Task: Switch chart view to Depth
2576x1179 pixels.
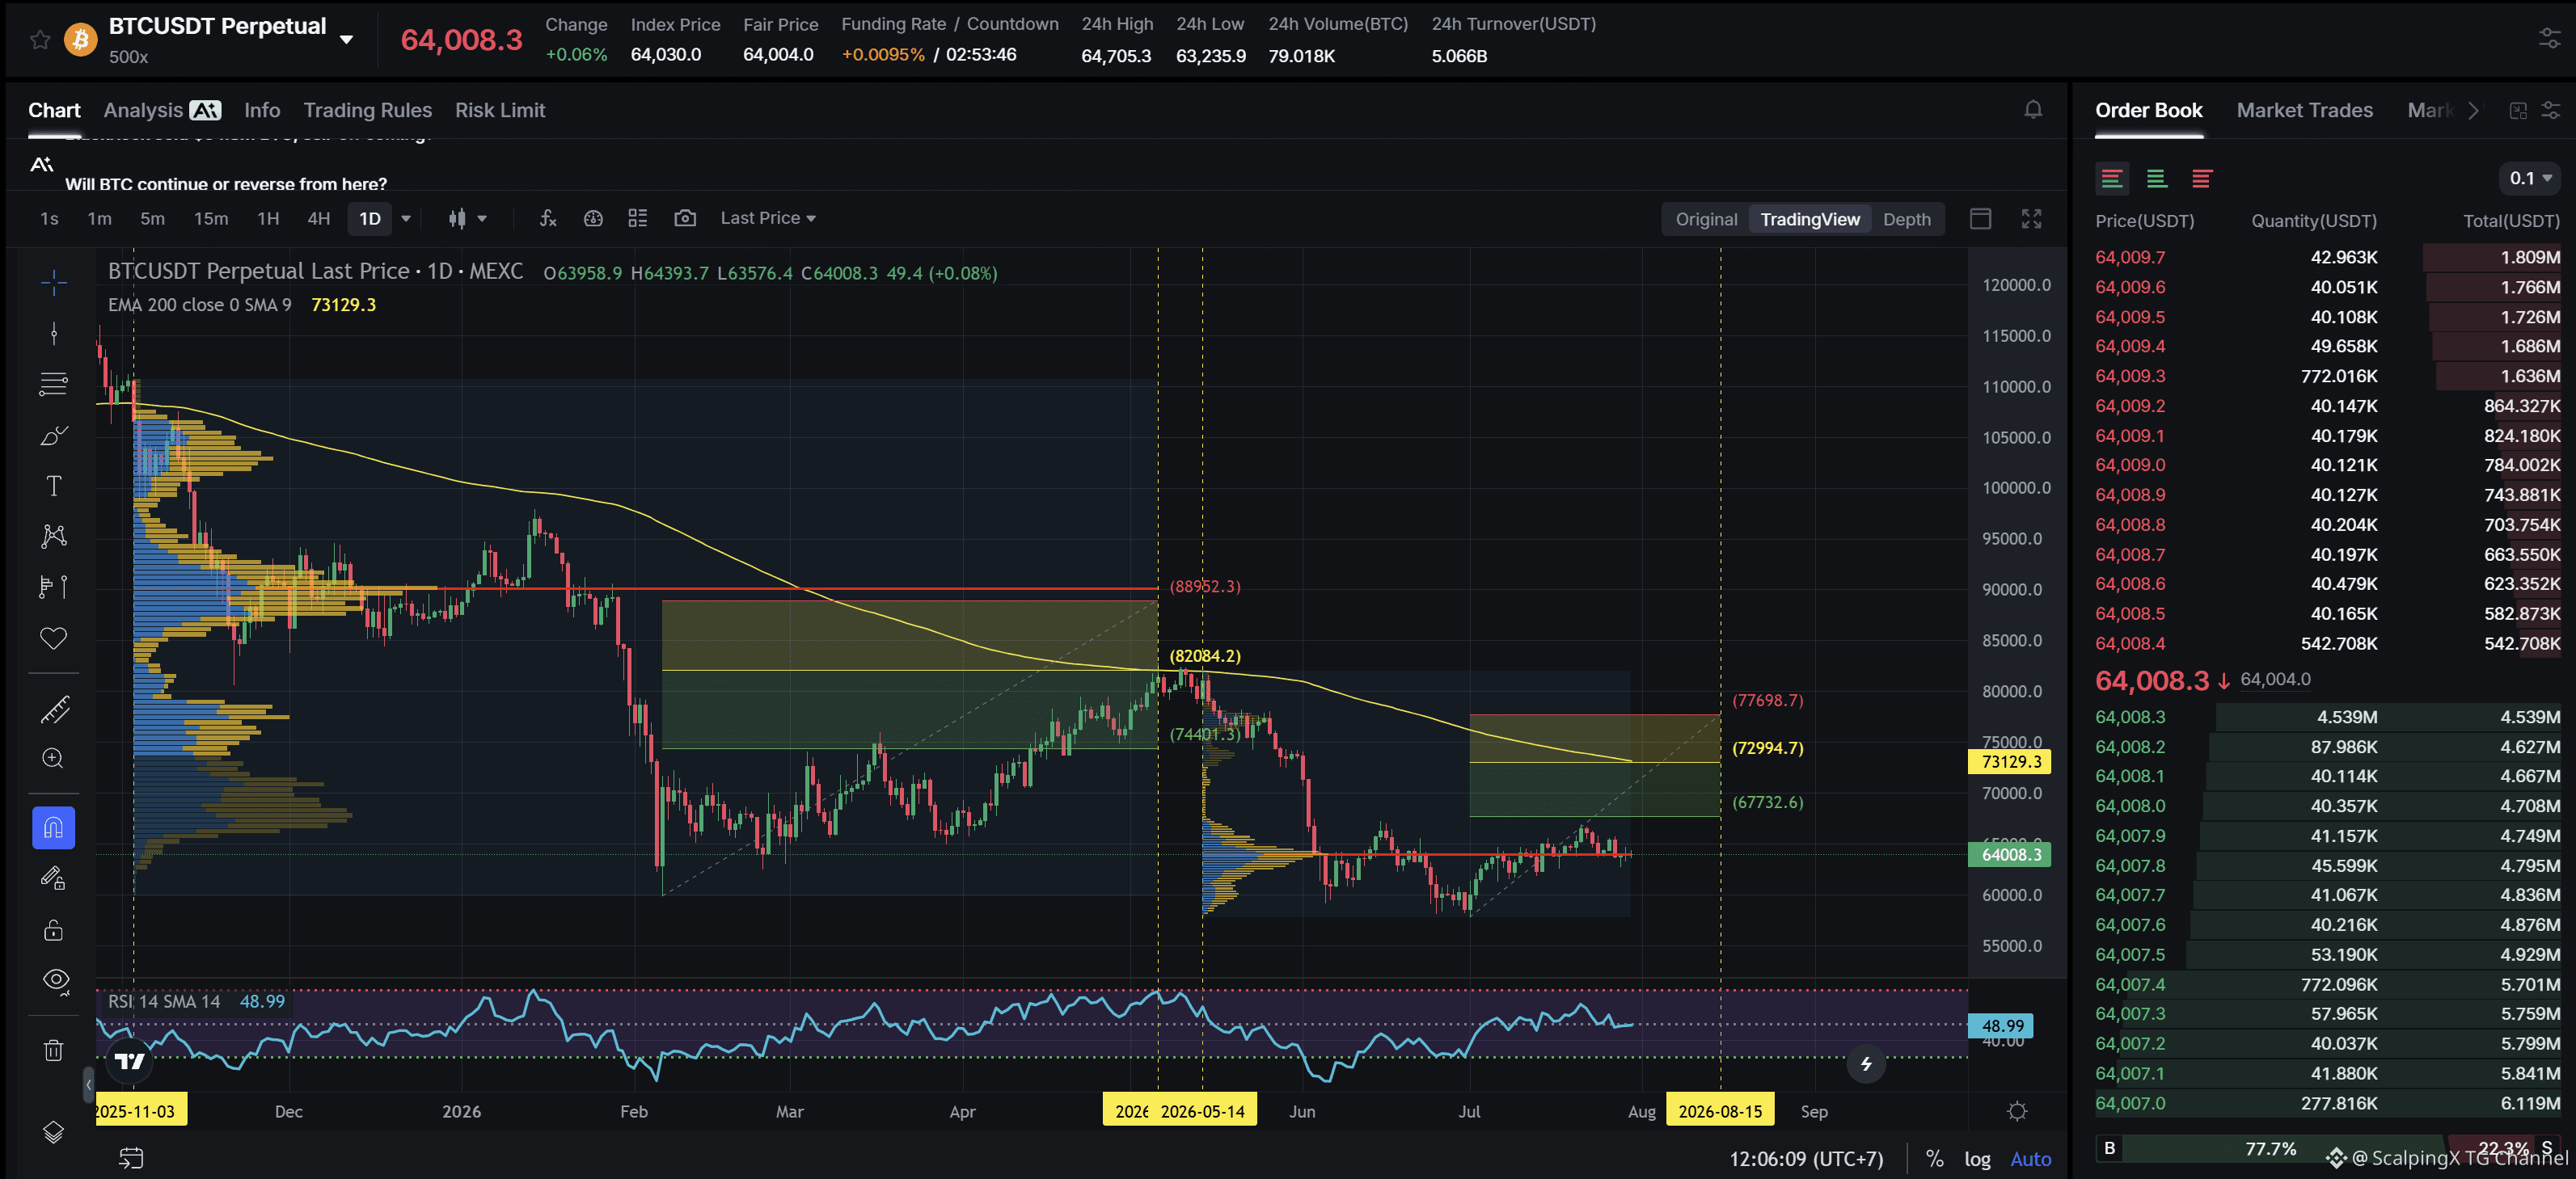Action: tap(1906, 219)
